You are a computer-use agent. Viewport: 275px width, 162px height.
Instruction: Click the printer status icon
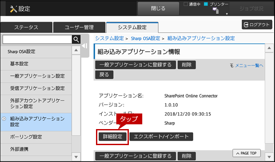216,10
